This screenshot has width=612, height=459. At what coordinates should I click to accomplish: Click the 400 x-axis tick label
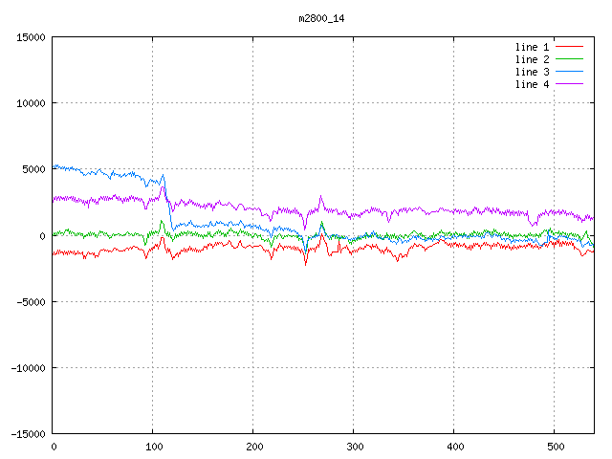(x=454, y=447)
